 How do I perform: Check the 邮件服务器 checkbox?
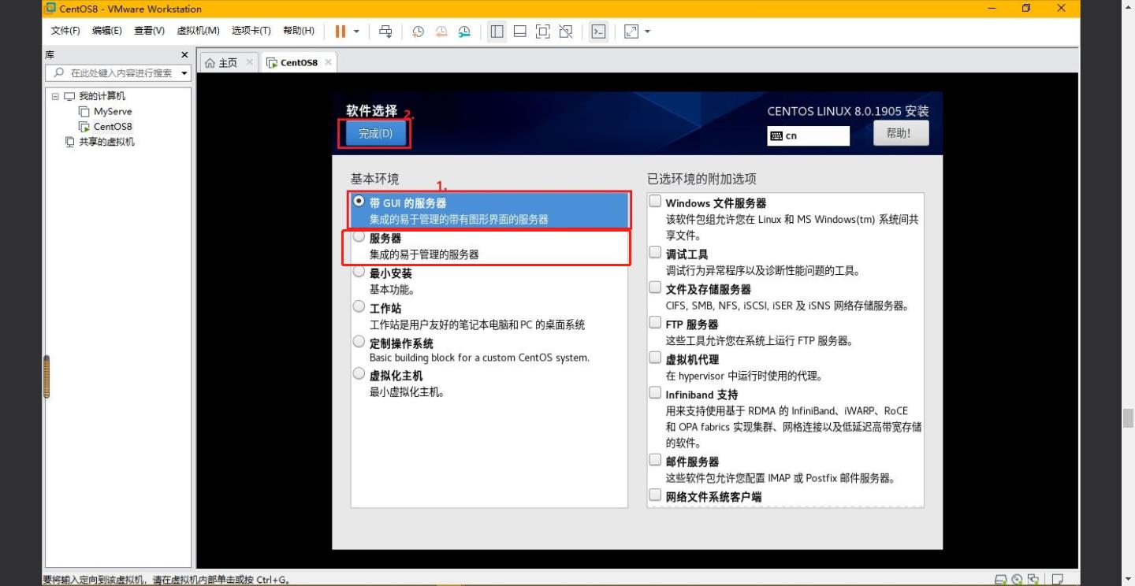point(655,460)
